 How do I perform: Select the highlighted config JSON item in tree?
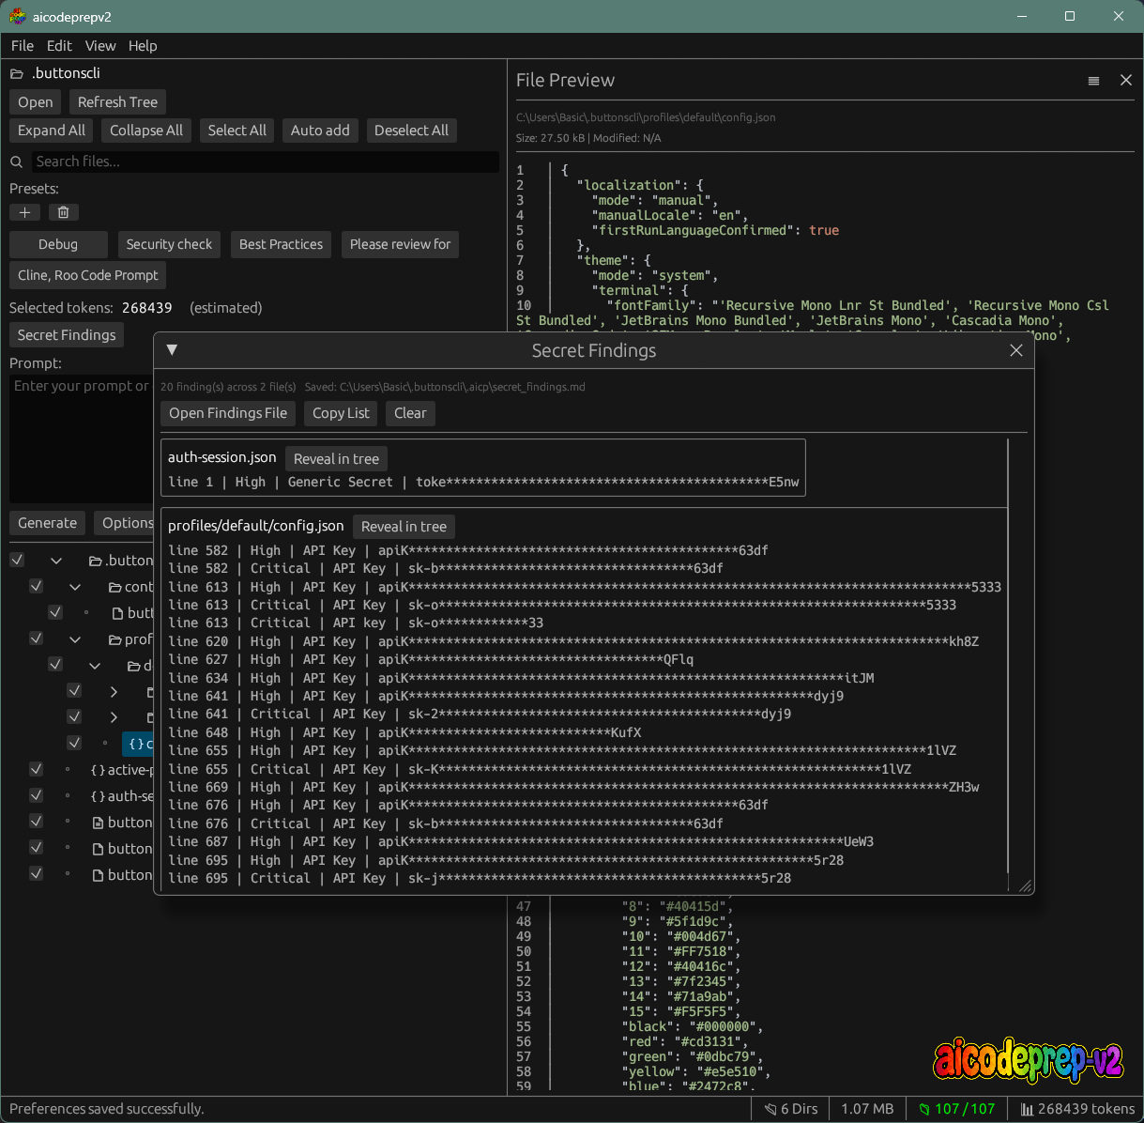(x=138, y=744)
